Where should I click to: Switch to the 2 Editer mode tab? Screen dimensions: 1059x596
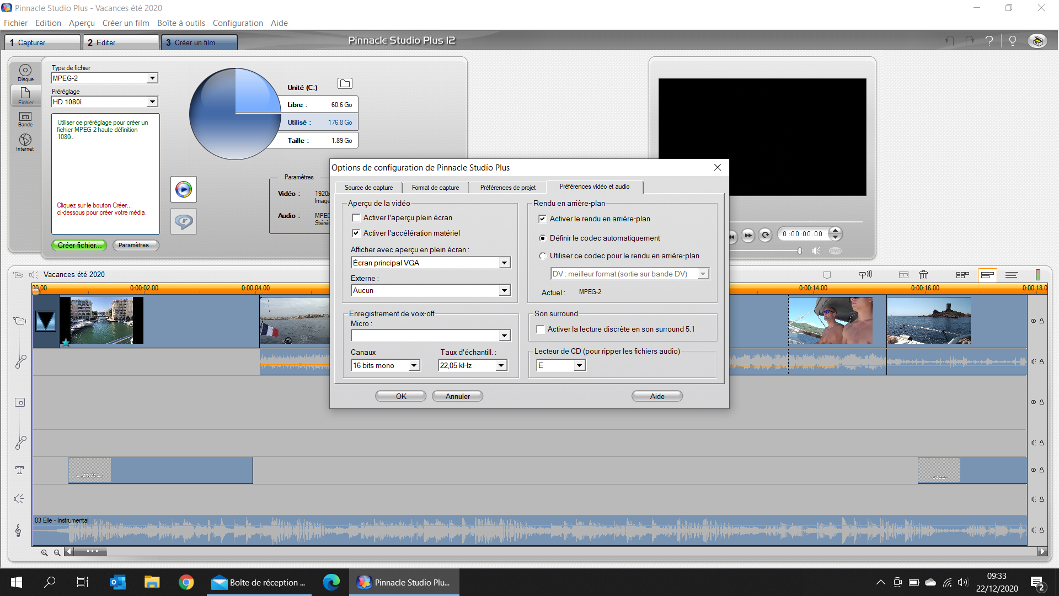tap(121, 42)
